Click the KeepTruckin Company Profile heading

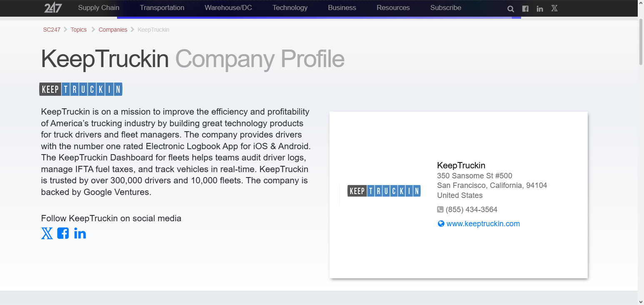(192, 59)
